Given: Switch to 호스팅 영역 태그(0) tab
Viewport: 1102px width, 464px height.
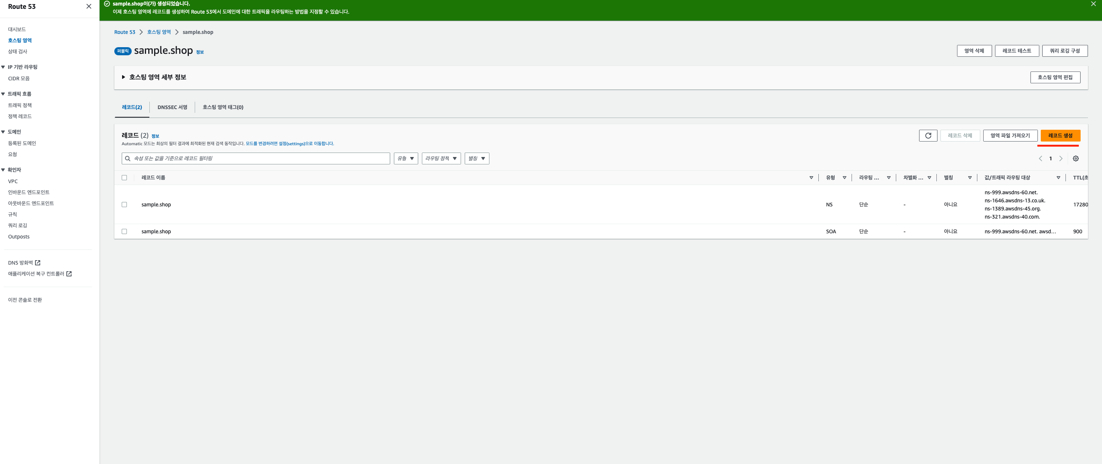Looking at the screenshot, I should pyautogui.click(x=222, y=107).
